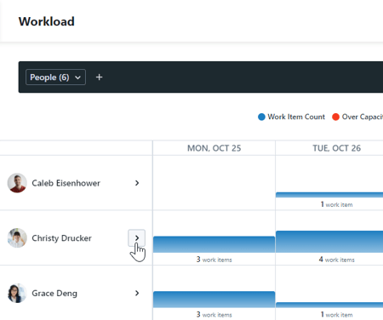Click Grace Deng's Tuesday workload bar

(x=329, y=305)
